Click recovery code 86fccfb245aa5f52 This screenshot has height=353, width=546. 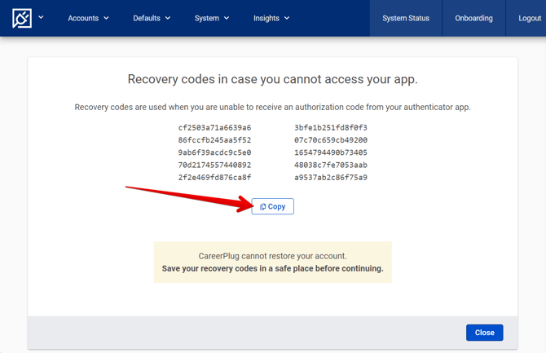(214, 140)
